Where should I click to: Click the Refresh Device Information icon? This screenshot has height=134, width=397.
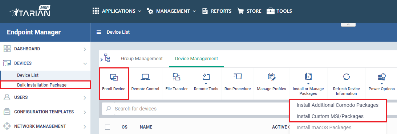(x=346, y=77)
